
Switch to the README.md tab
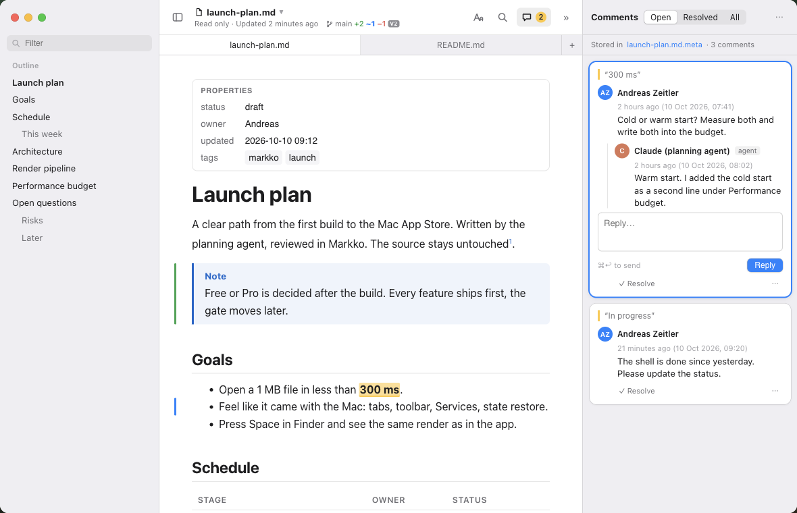pos(461,45)
